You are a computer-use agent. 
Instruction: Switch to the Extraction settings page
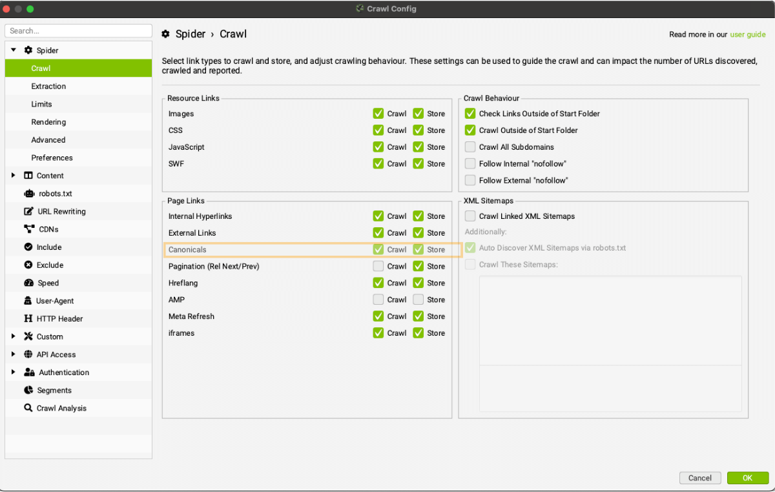48,86
